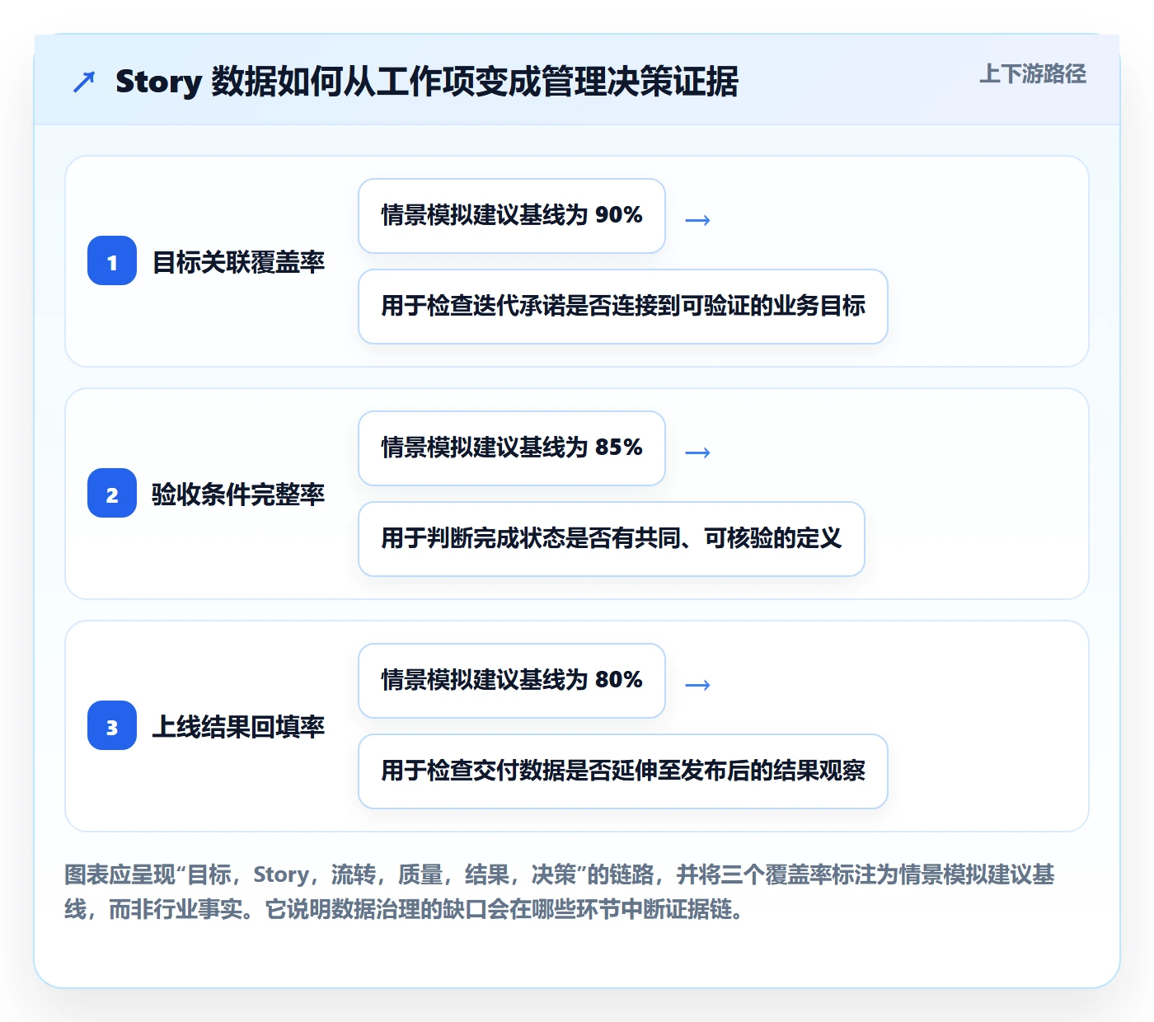Click the arrow next to the 90% baseline
This screenshot has height=1022, width=1154.
click(x=698, y=220)
